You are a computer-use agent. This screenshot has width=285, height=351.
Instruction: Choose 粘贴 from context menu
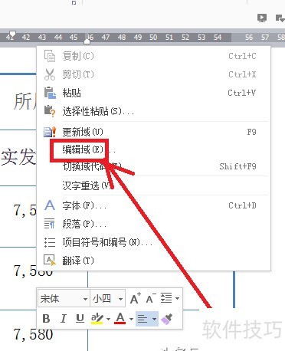coord(154,93)
